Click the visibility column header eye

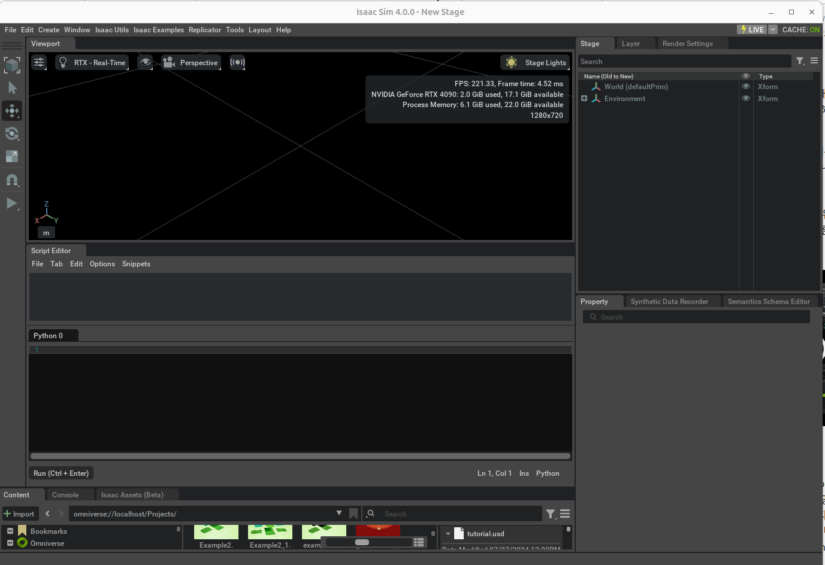click(x=746, y=76)
